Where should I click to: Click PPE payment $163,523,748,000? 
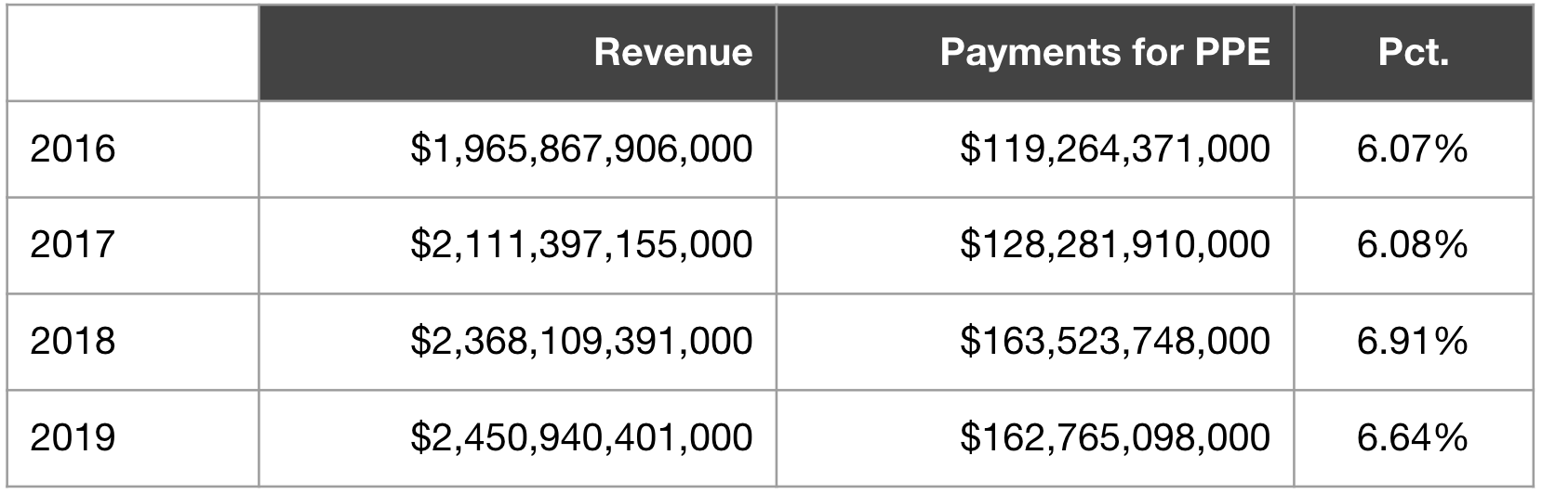(1114, 341)
